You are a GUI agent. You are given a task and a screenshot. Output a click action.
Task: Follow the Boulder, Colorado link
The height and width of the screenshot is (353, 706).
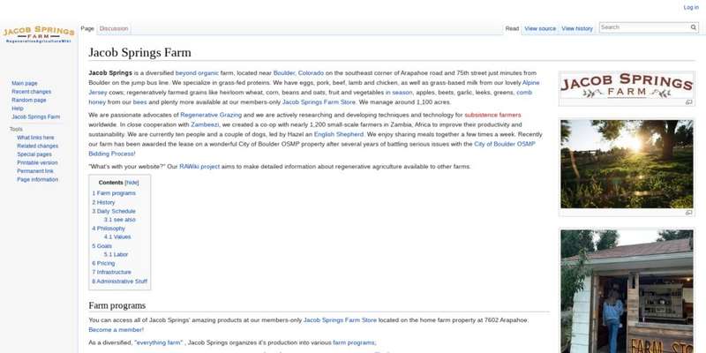[298, 73]
